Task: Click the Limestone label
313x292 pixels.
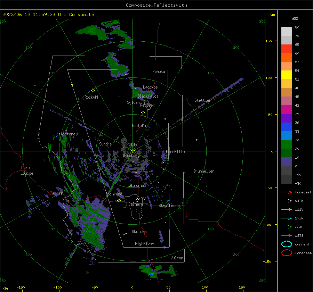Action: pos(66,134)
